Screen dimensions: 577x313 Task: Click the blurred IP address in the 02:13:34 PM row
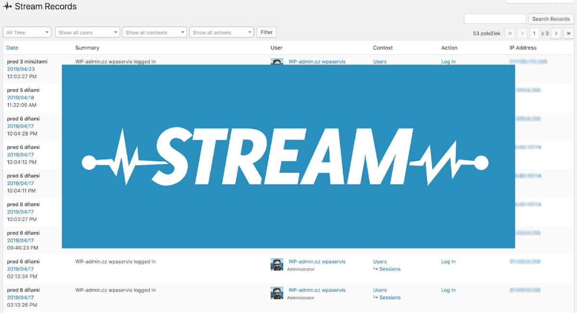525,262
